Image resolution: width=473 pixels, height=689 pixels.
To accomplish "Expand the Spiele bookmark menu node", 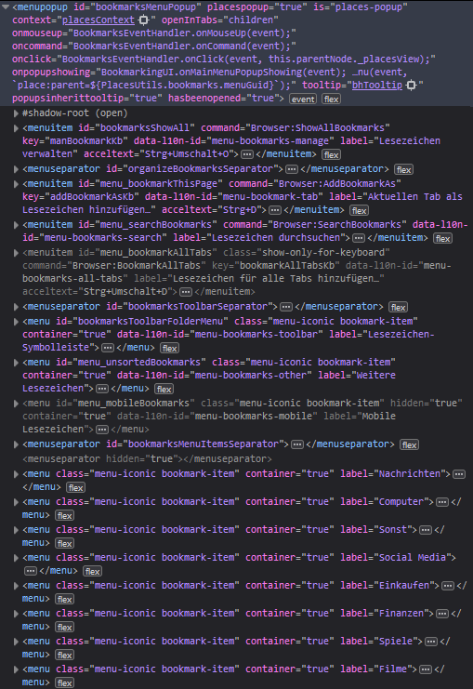I will (x=16, y=642).
